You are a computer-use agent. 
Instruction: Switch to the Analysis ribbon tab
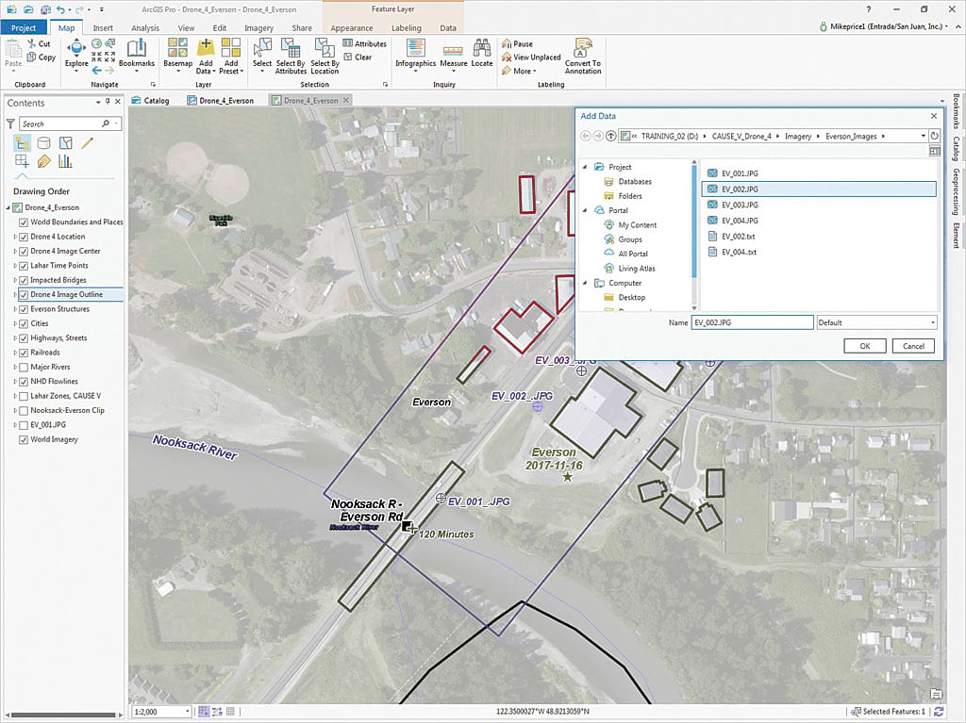(145, 28)
